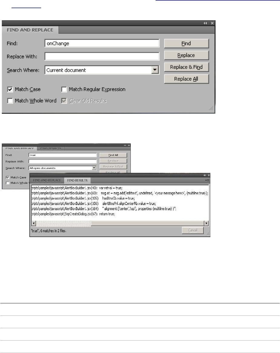Select result line SnpCreateDialog.jsx(67) return true
280x353 pixels.
click(x=73, y=214)
